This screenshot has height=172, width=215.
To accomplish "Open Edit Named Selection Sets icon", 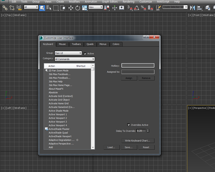I will click(x=158, y=8).
